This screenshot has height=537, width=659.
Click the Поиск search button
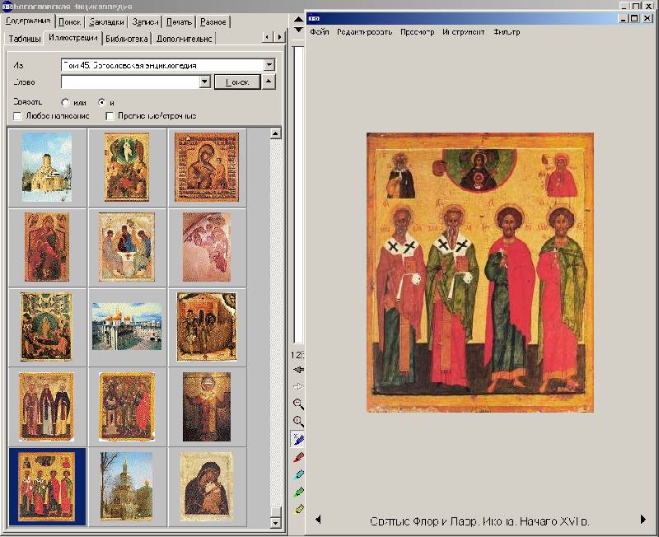coord(237,82)
